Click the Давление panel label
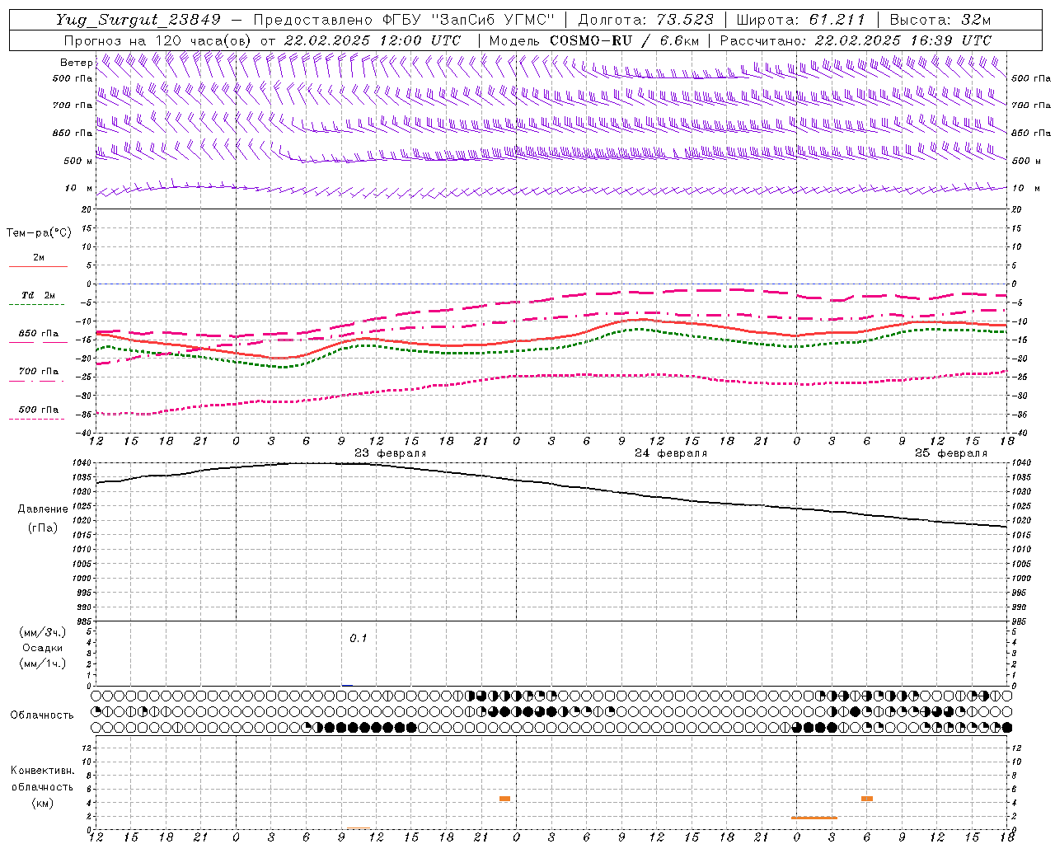1055x844 pixels. point(43,509)
